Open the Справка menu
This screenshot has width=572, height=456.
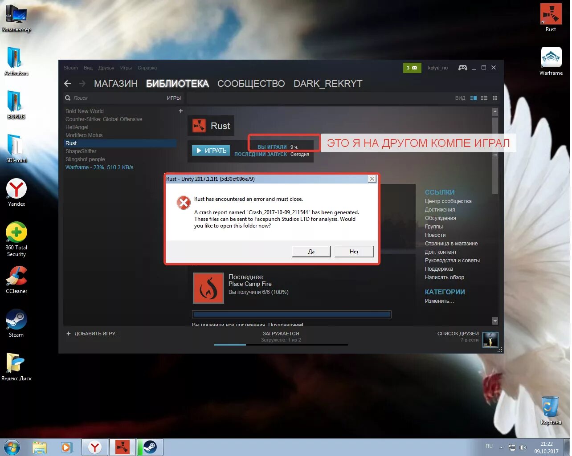(x=147, y=68)
